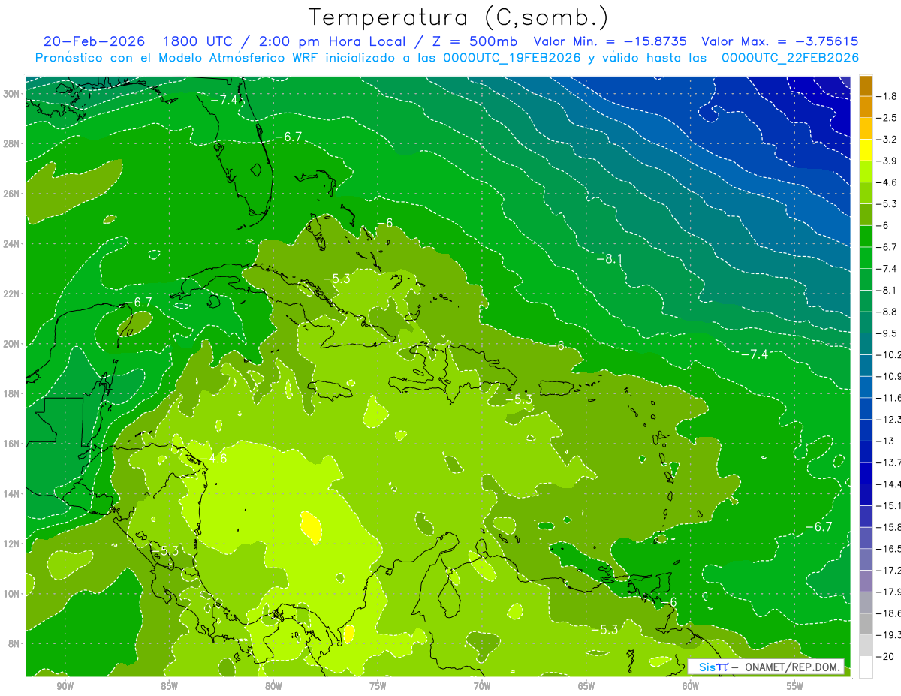Screen dimensions: 901x696
Task: Click the 10N latitude axis label
Action: click(13, 594)
